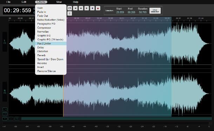214x131 pixels.
Task: Open Graphic EQ (20 bands)
Action: click(51, 40)
